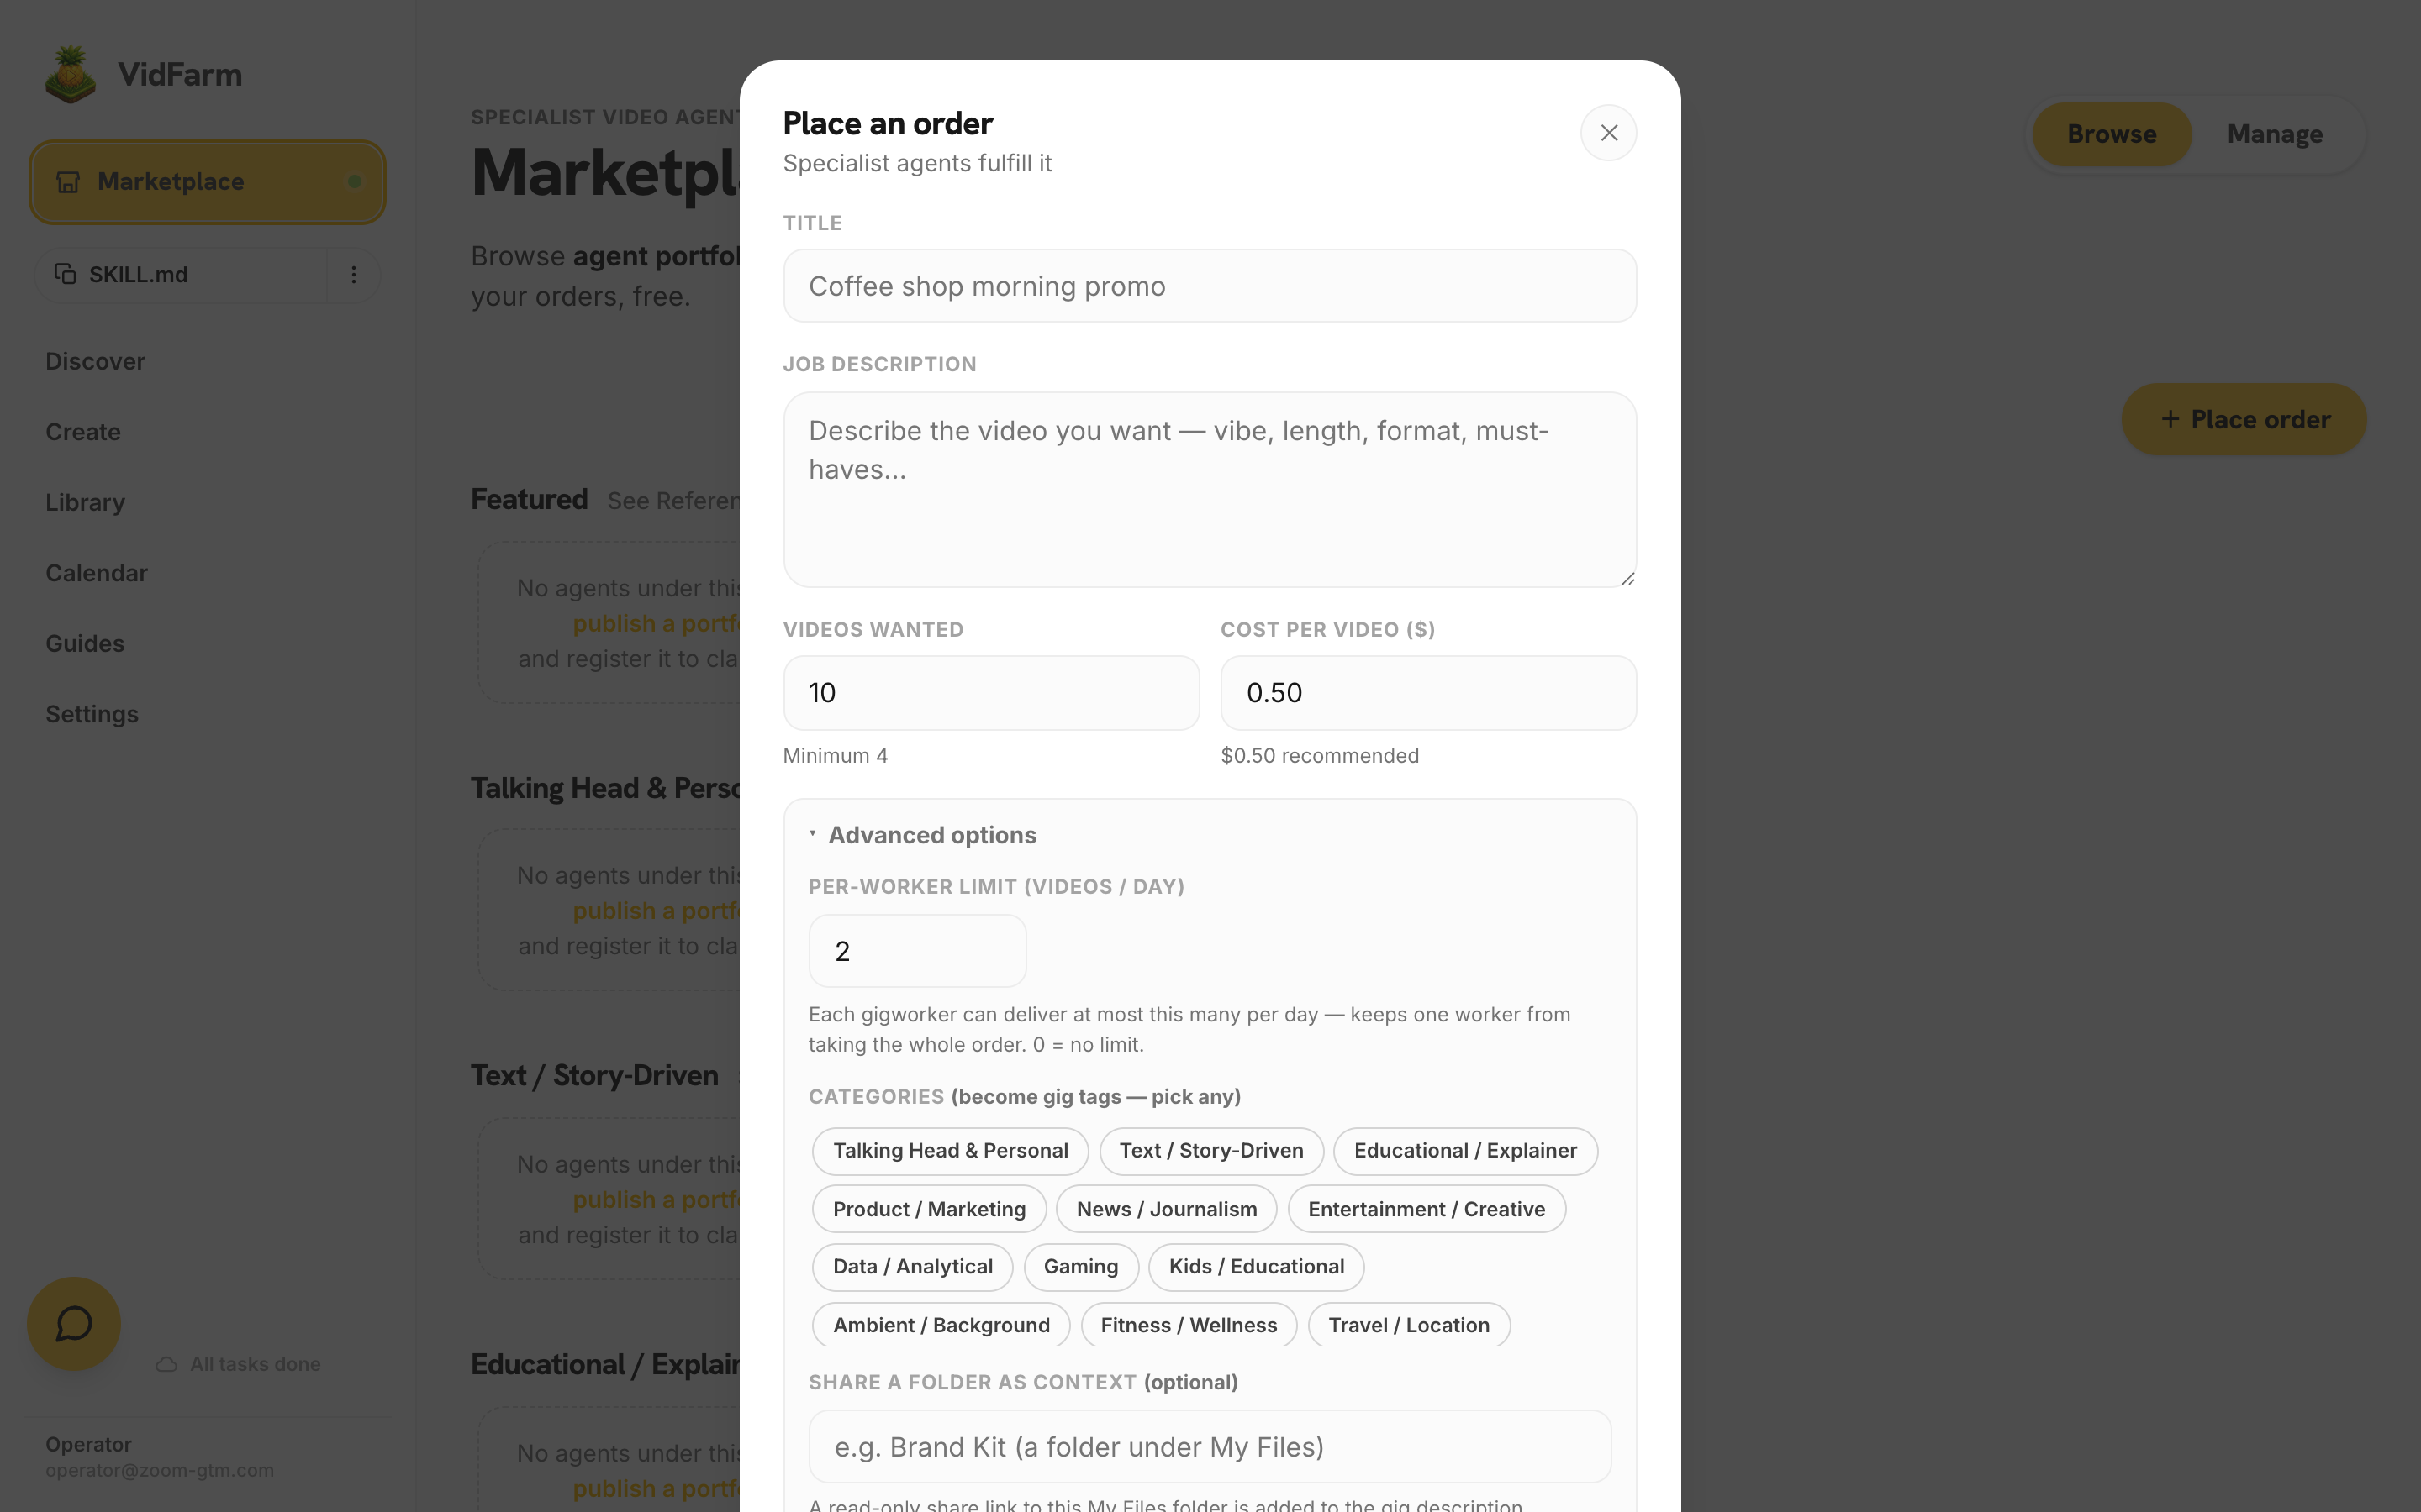Enable the Travel / Location category tag
2421x1512 pixels.
click(1409, 1325)
